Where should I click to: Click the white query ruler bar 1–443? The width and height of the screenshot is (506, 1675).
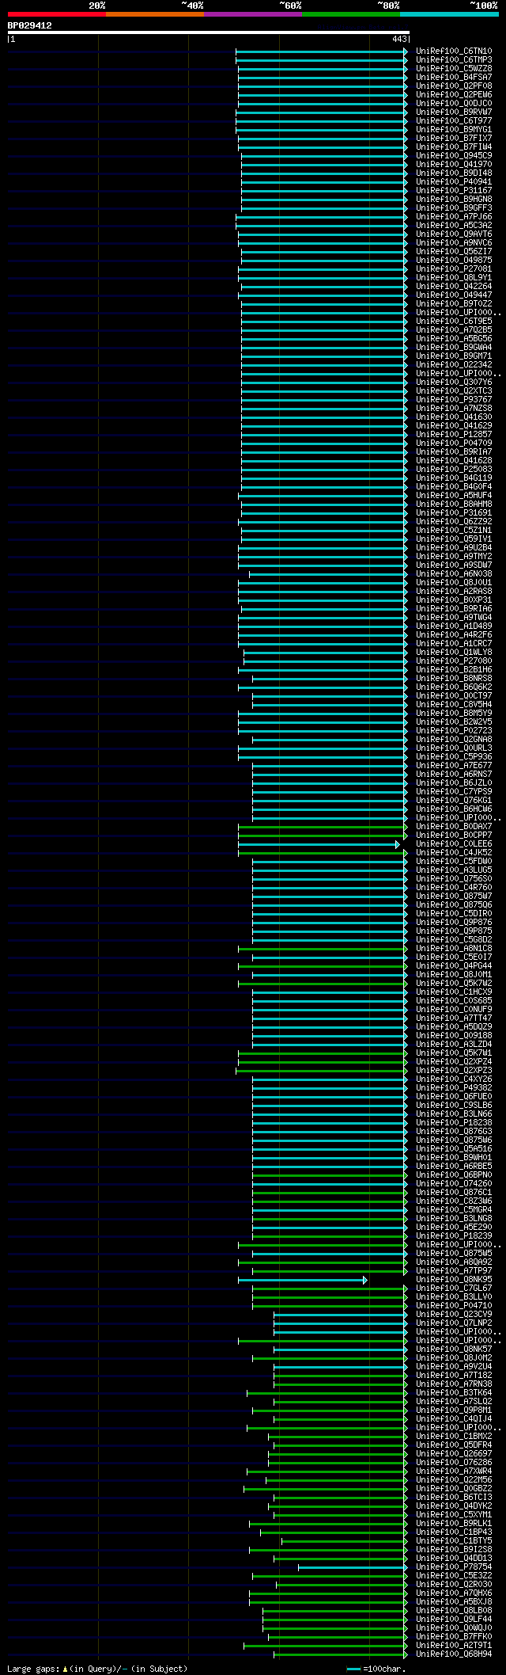tap(208, 32)
